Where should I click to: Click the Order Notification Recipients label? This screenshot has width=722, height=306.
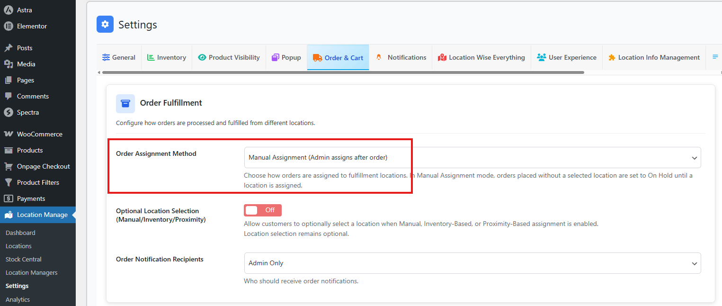point(160,259)
